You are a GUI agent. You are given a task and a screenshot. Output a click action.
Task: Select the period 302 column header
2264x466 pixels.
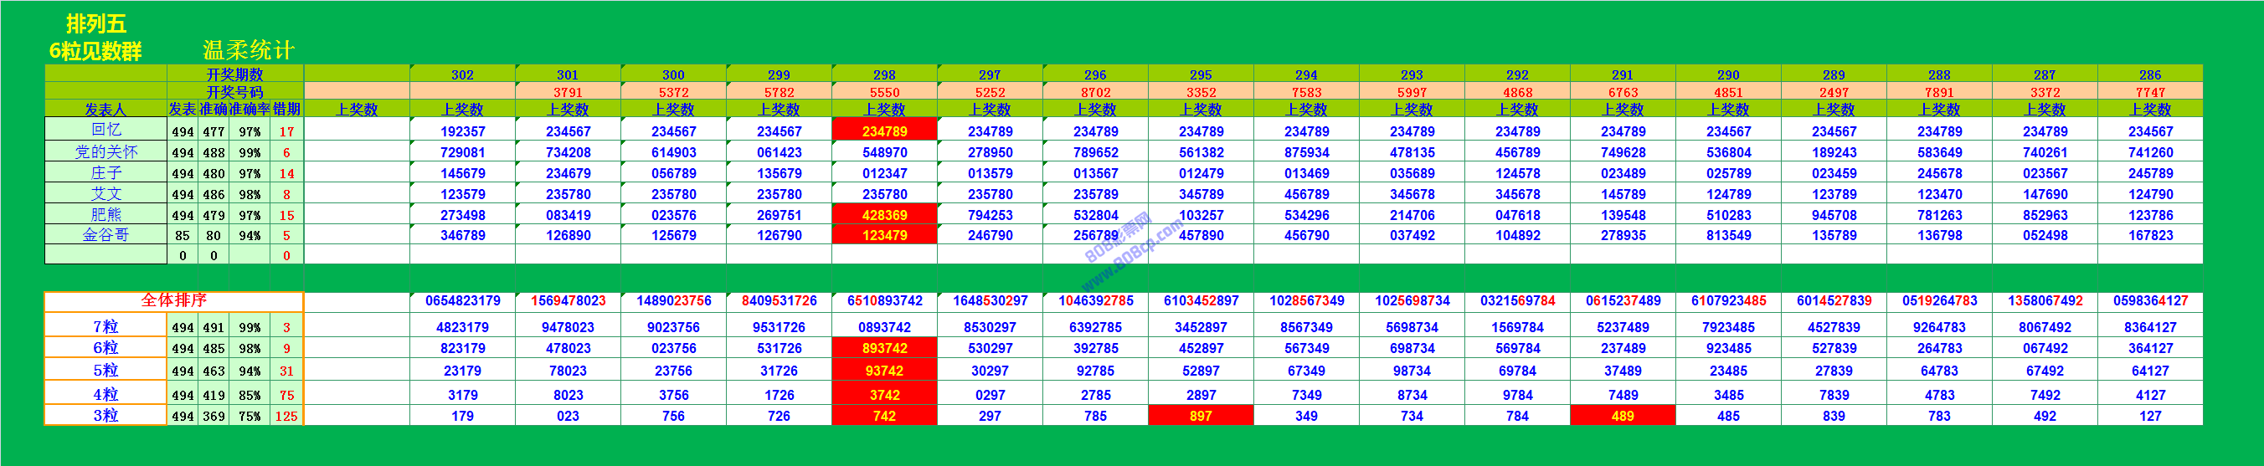pos(462,74)
